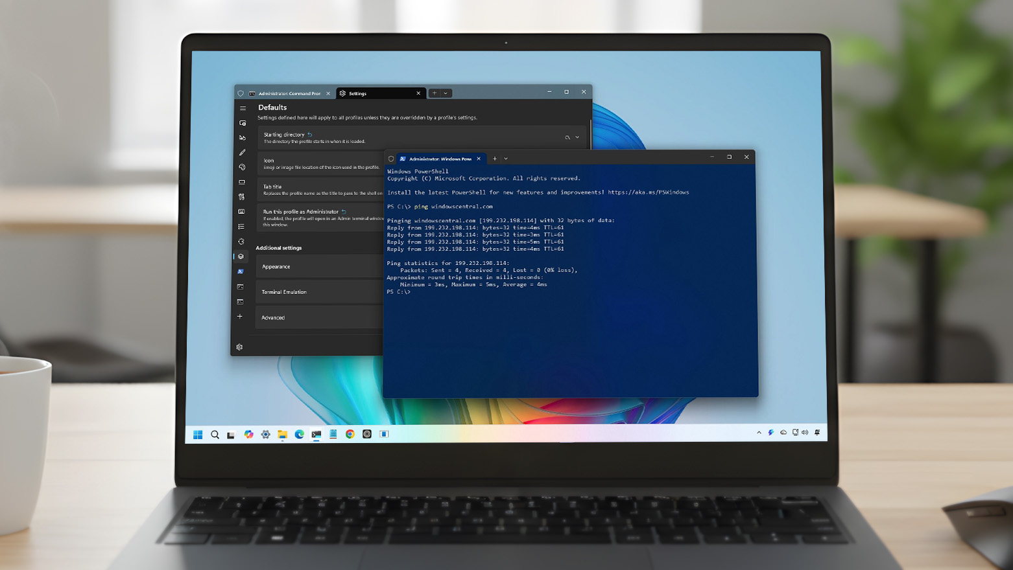Screen dimensions: 1013x570
Task: Open the PowerShell profile from the sidebar
Action: click(x=240, y=271)
